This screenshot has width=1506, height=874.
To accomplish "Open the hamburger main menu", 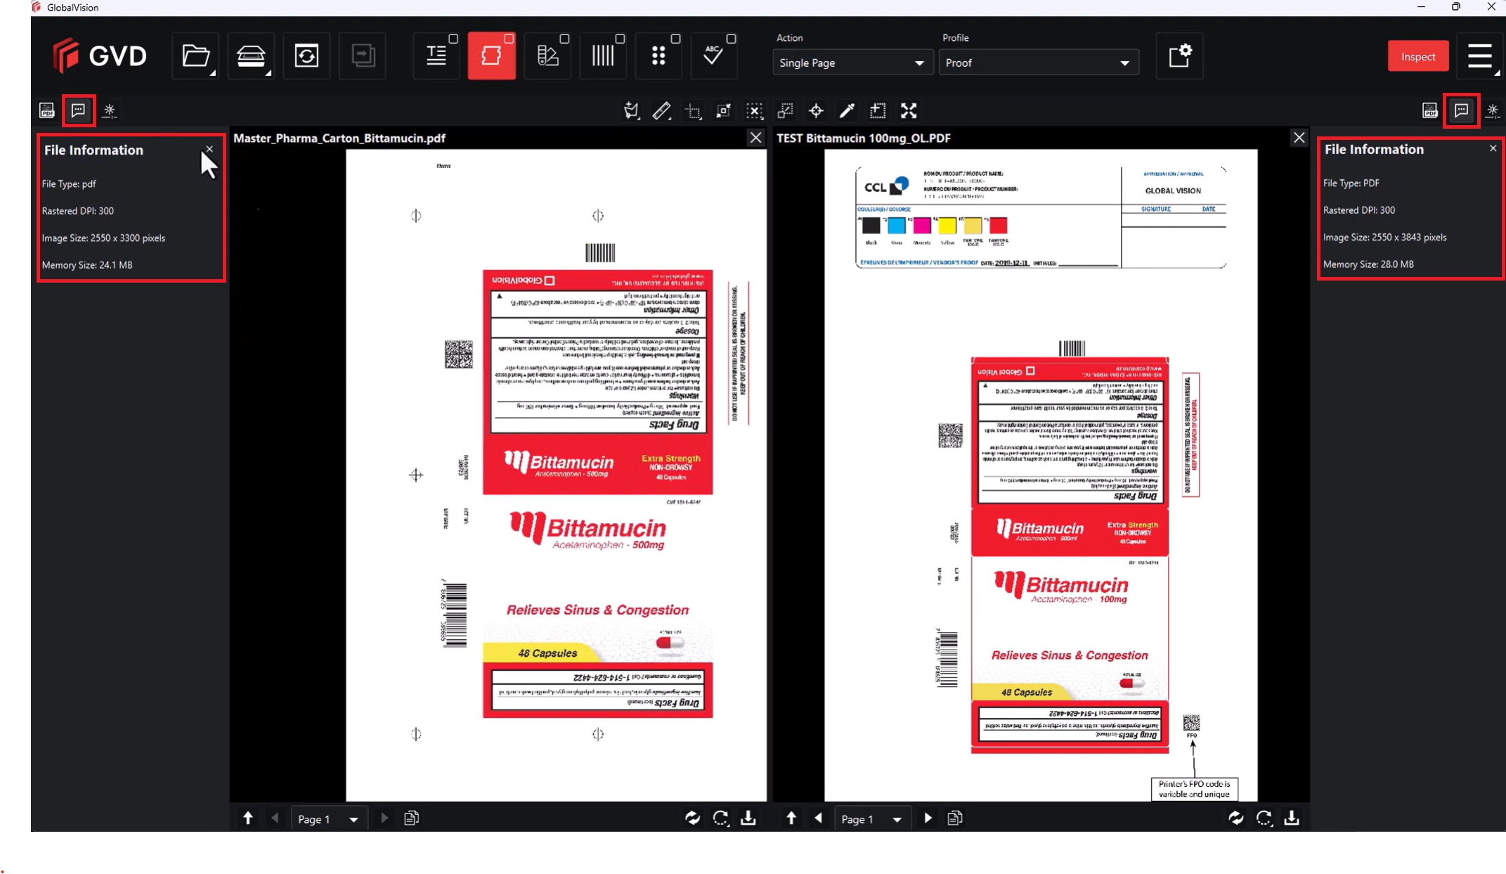I will pos(1480,56).
